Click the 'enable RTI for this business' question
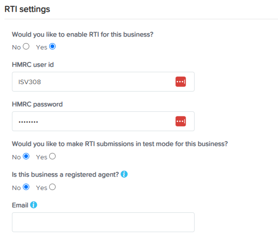The height and width of the screenshot is (245, 278). [82, 35]
